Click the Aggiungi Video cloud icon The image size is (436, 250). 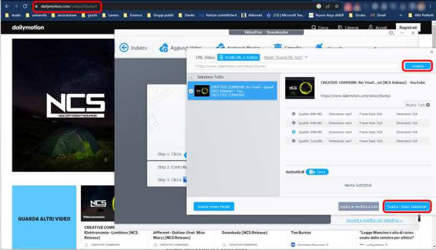163,48
